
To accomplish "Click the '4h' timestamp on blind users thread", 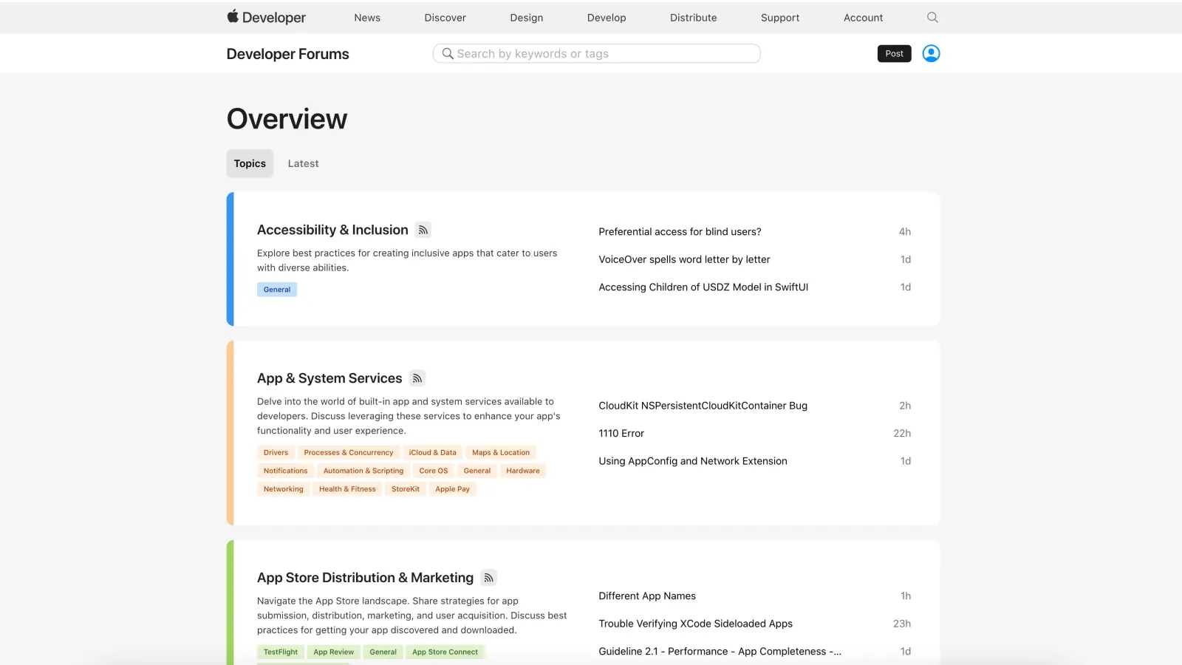I will coord(905,231).
